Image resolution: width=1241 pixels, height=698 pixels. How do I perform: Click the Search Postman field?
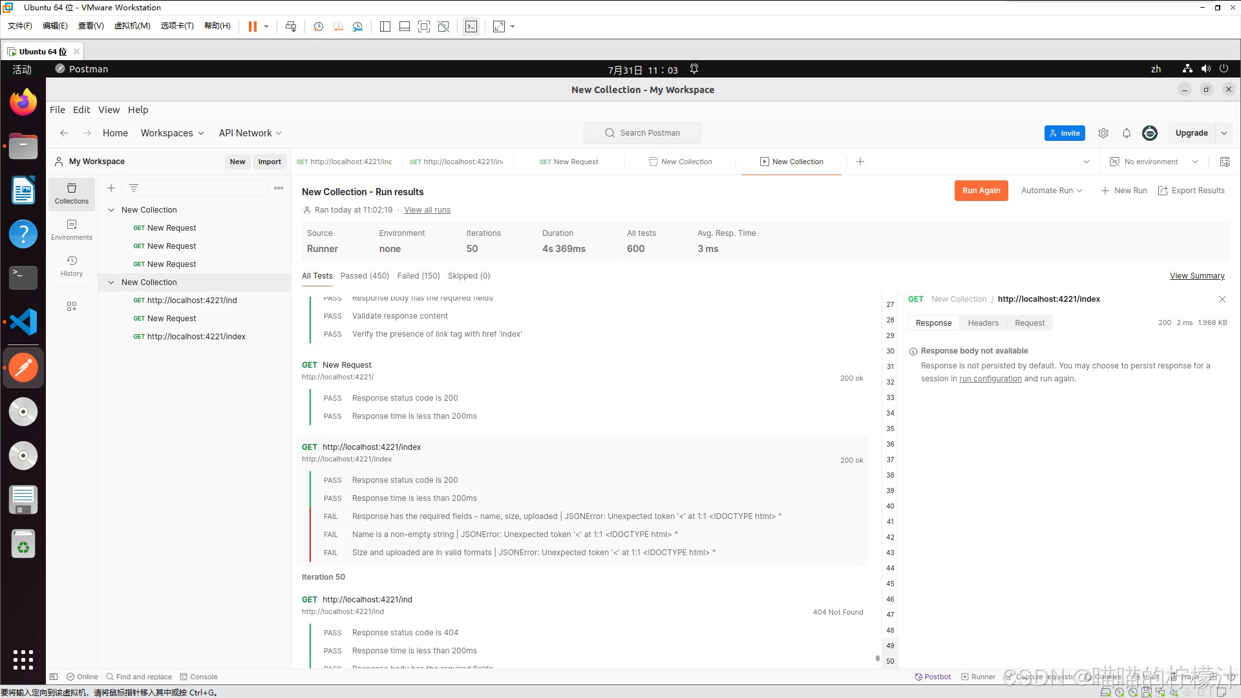642,133
